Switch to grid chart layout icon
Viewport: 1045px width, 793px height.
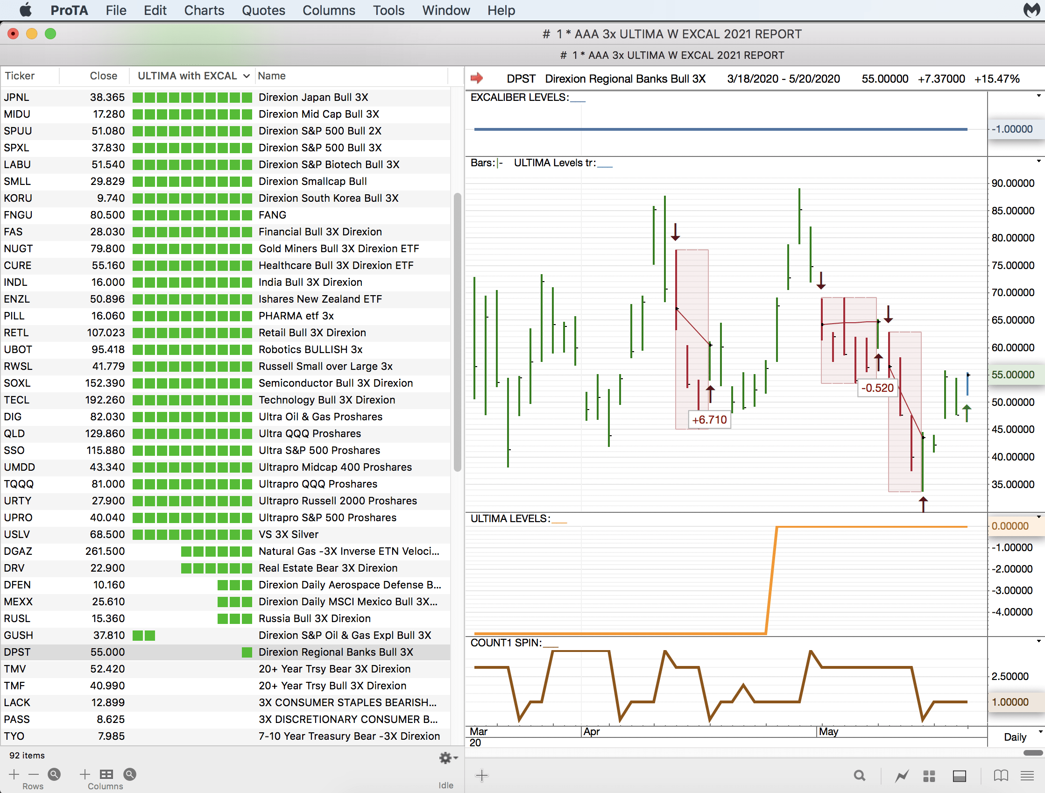(x=929, y=776)
